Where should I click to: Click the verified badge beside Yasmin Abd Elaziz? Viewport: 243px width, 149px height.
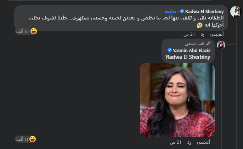pos(170,50)
